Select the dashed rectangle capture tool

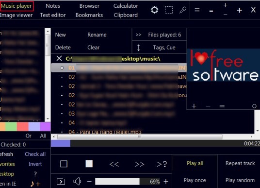[169, 10]
